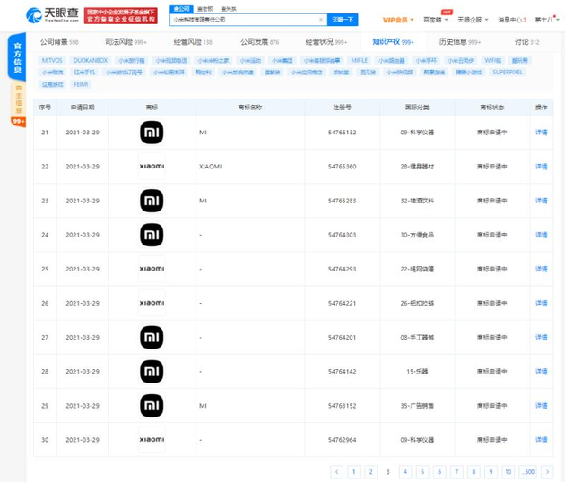Open 详情 for registration 54764221

pyautogui.click(x=541, y=303)
